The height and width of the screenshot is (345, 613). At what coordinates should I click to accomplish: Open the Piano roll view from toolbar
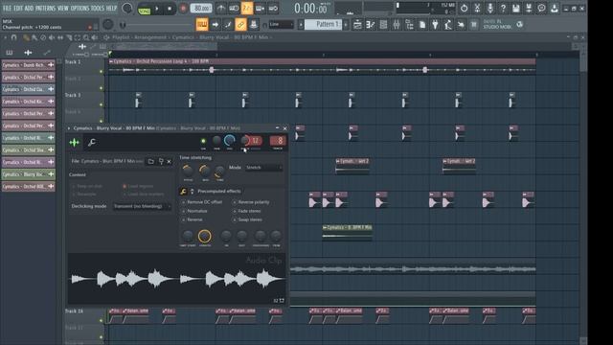coord(371,25)
